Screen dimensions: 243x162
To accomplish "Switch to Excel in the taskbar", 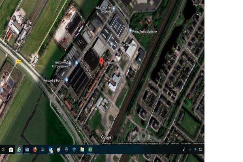I will 90,149.
